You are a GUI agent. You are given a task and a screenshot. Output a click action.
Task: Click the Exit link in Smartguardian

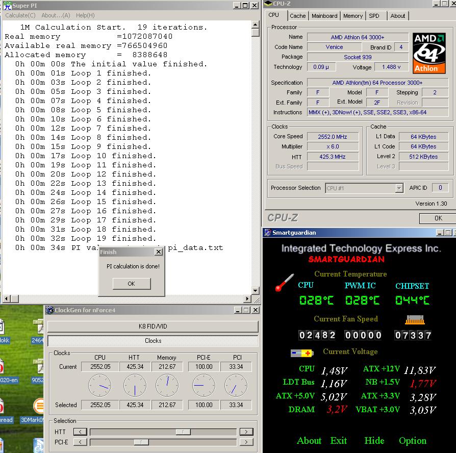(339, 441)
